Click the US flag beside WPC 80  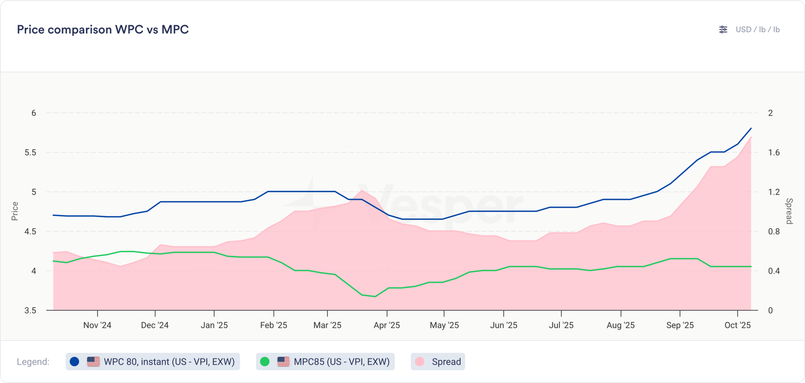[x=94, y=361]
